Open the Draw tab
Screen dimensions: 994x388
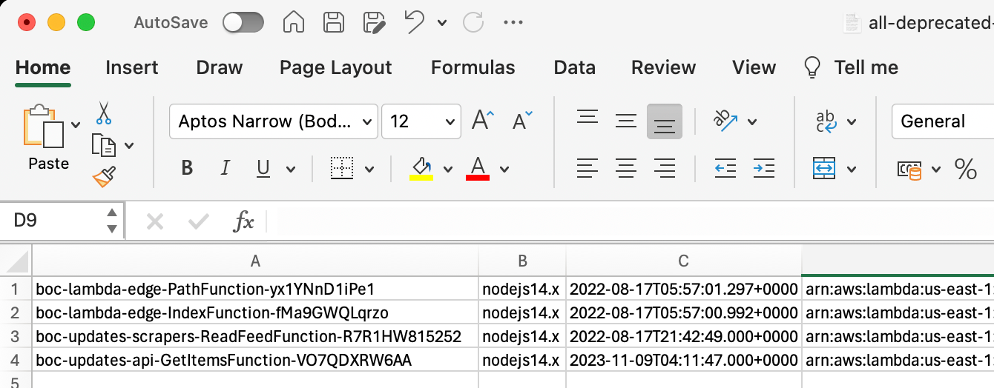coord(220,67)
